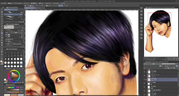Select the Frame border tool
The width and height of the screenshot is (179, 96).
click(2, 50)
